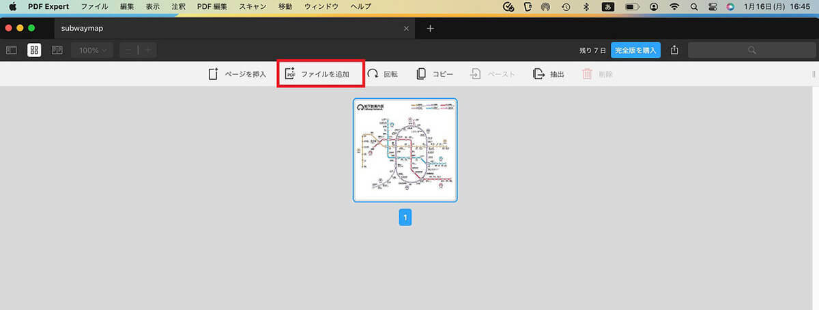
Task: Show the left sidebar panel icon
Action: [12, 50]
